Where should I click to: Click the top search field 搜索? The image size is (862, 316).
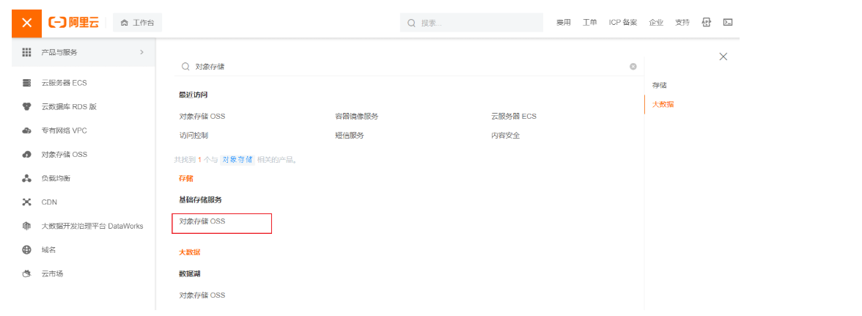[471, 23]
